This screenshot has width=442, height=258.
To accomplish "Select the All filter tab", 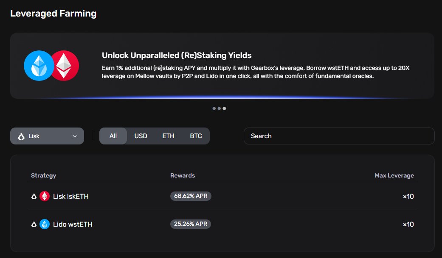I will (x=113, y=136).
